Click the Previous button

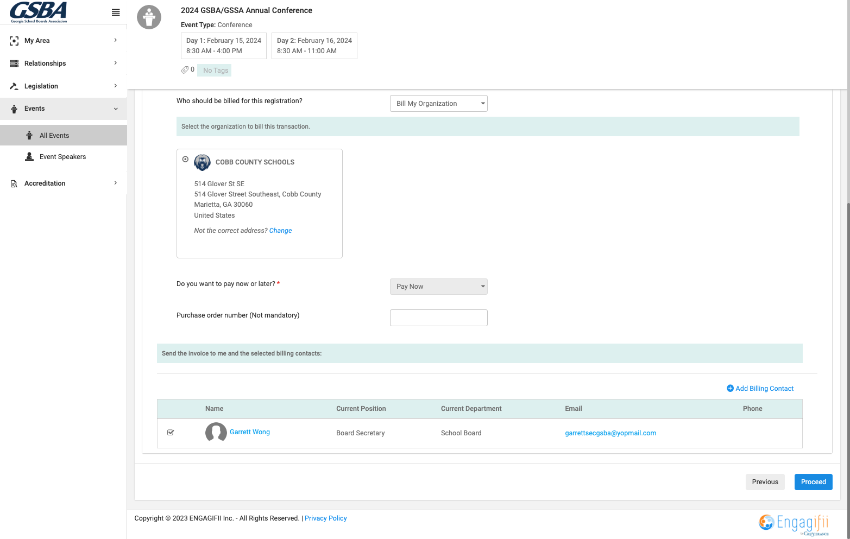[x=765, y=482]
